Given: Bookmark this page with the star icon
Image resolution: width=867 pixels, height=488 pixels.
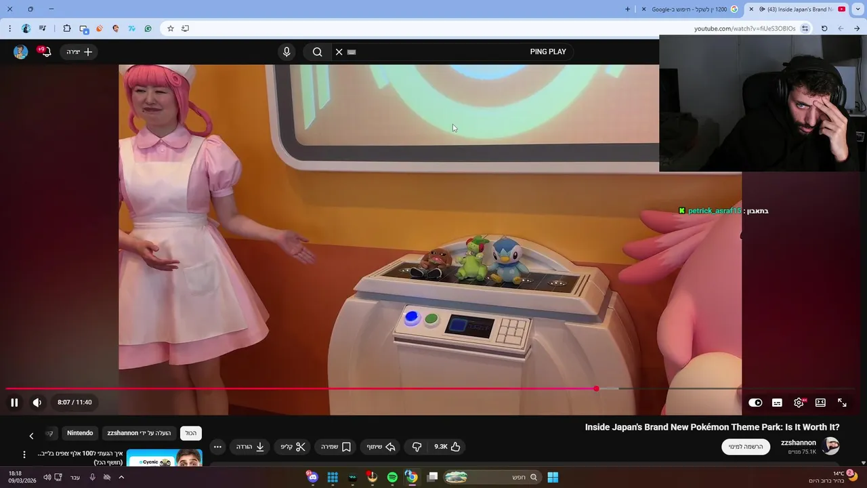Looking at the screenshot, I should (171, 28).
